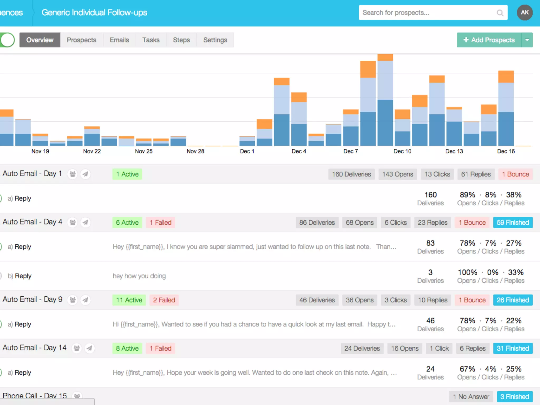540x405 pixels.
Task: Click search magnifier icon in prospects search
Action: tap(500, 13)
